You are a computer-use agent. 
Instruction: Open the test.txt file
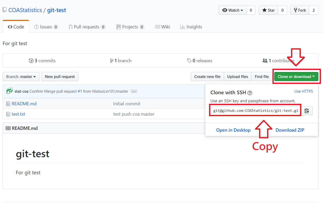(18, 114)
